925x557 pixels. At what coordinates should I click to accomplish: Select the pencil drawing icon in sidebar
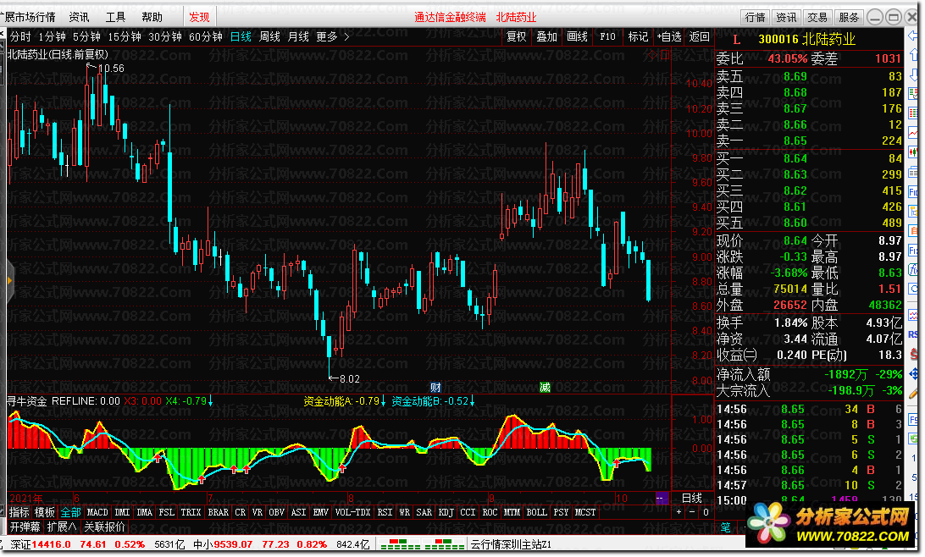(x=913, y=393)
